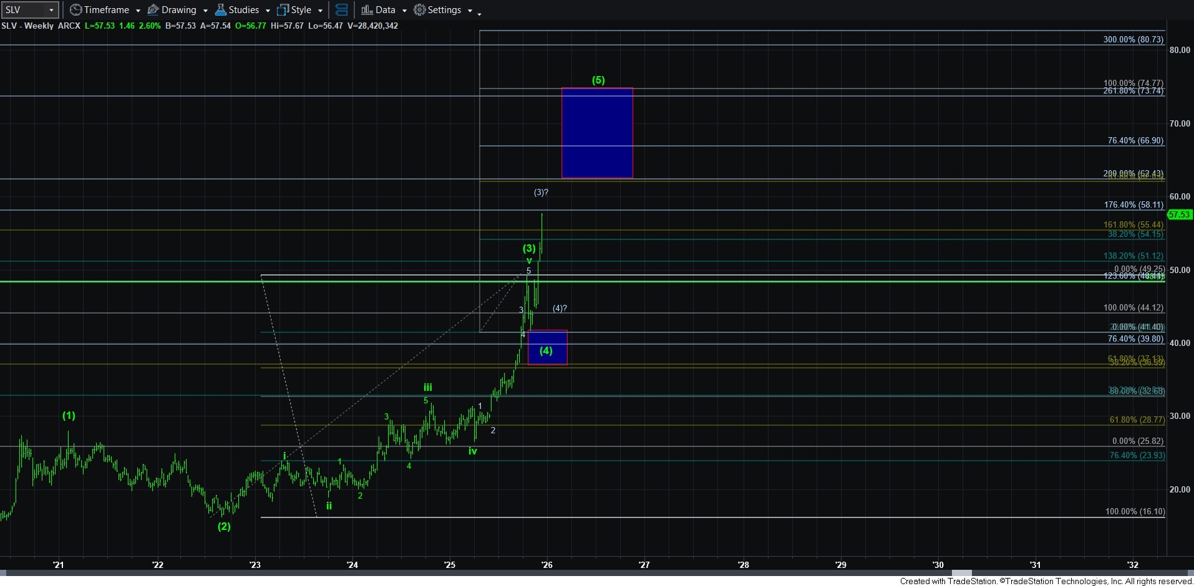
Task: Expand the SLV symbol dropdown arrow
Action: point(51,10)
